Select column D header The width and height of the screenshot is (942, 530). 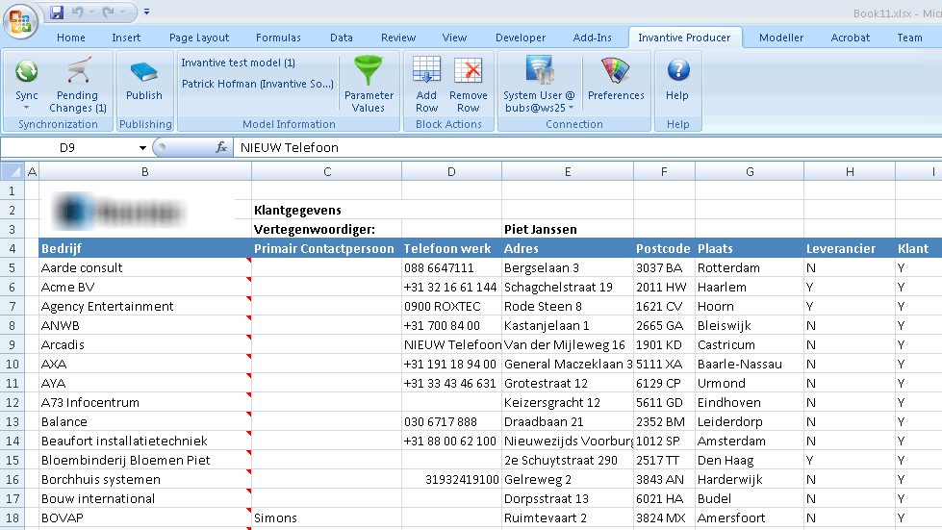tap(451, 171)
